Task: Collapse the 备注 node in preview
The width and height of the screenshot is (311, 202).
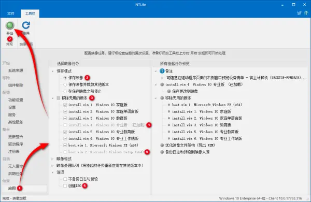Action: pos(156,71)
